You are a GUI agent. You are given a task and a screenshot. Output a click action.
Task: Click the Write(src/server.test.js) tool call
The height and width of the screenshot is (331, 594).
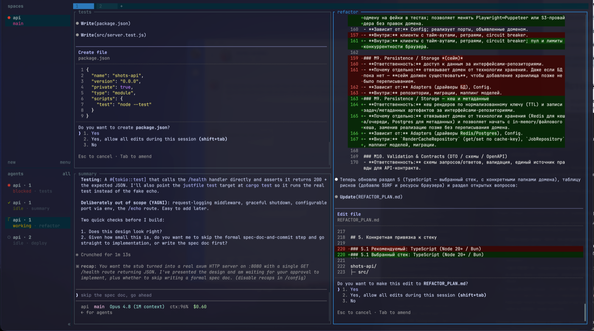pyautogui.click(x=113, y=35)
